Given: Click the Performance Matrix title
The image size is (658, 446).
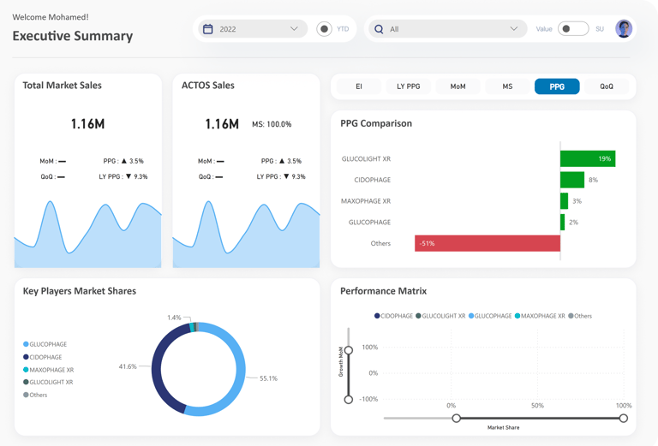Looking at the screenshot, I should tap(383, 291).
